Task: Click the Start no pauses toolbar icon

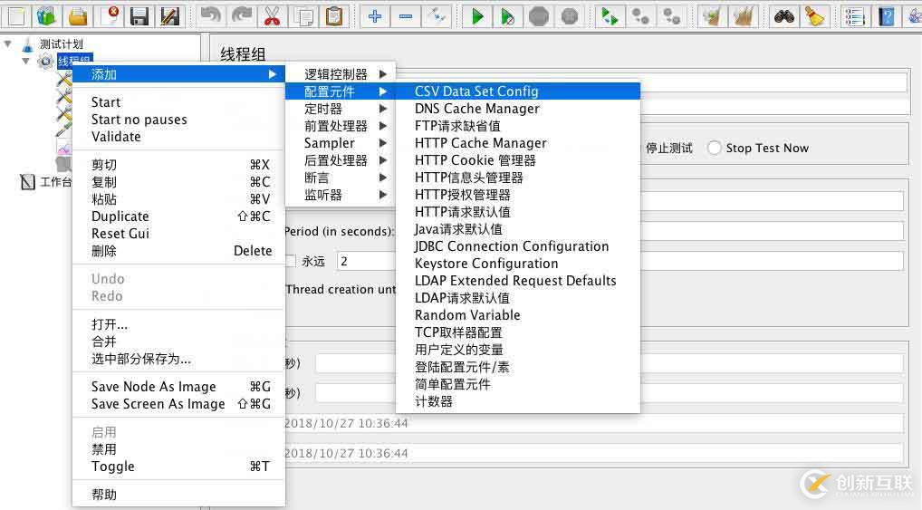Action: coord(508,16)
